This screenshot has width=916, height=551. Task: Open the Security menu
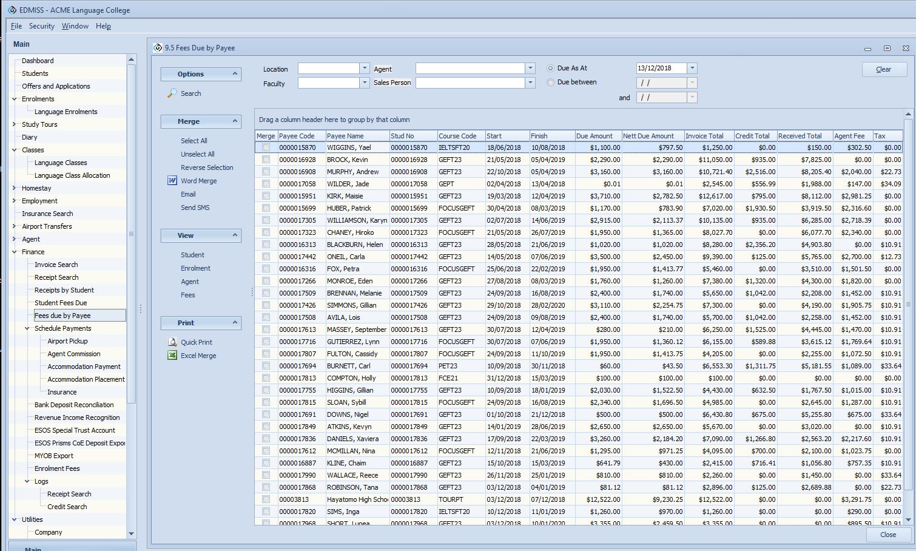pyautogui.click(x=41, y=26)
